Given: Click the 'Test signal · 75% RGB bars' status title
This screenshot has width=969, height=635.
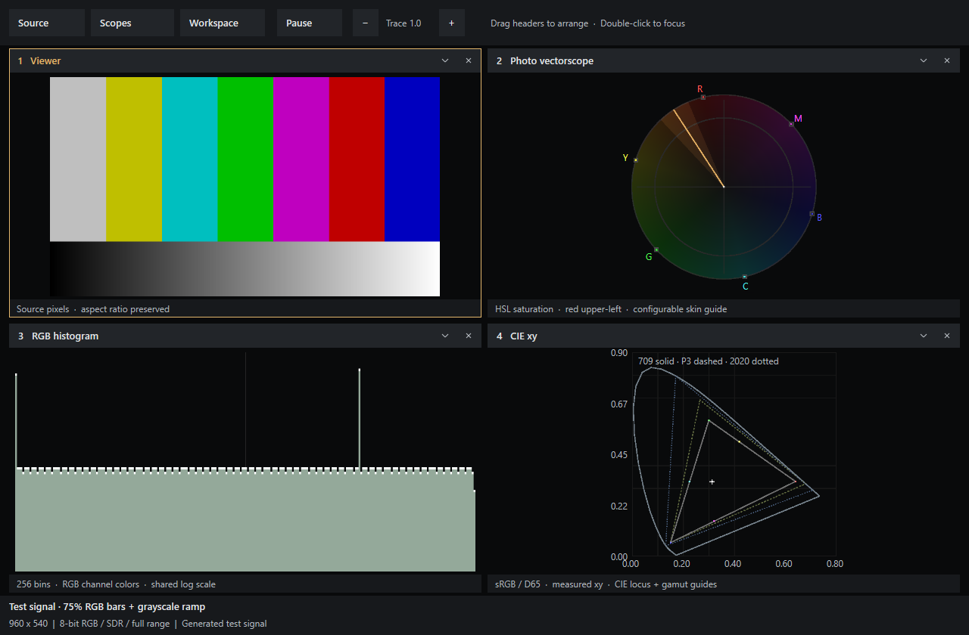Looking at the screenshot, I should point(107,606).
